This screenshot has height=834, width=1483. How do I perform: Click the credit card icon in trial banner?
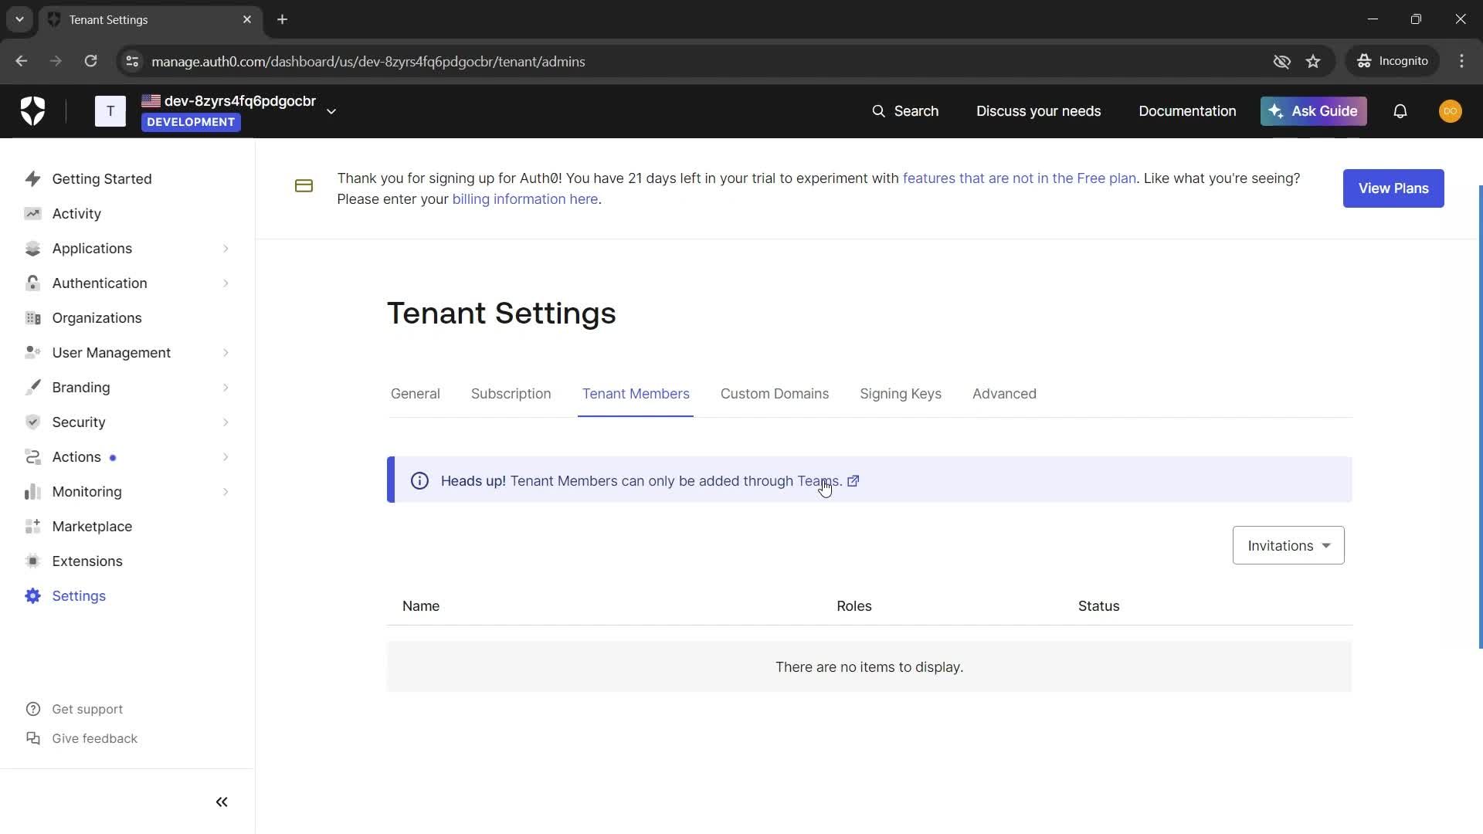(x=304, y=186)
